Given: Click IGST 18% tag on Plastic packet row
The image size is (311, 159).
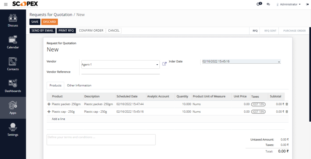Looking at the screenshot, I should (258, 104).
